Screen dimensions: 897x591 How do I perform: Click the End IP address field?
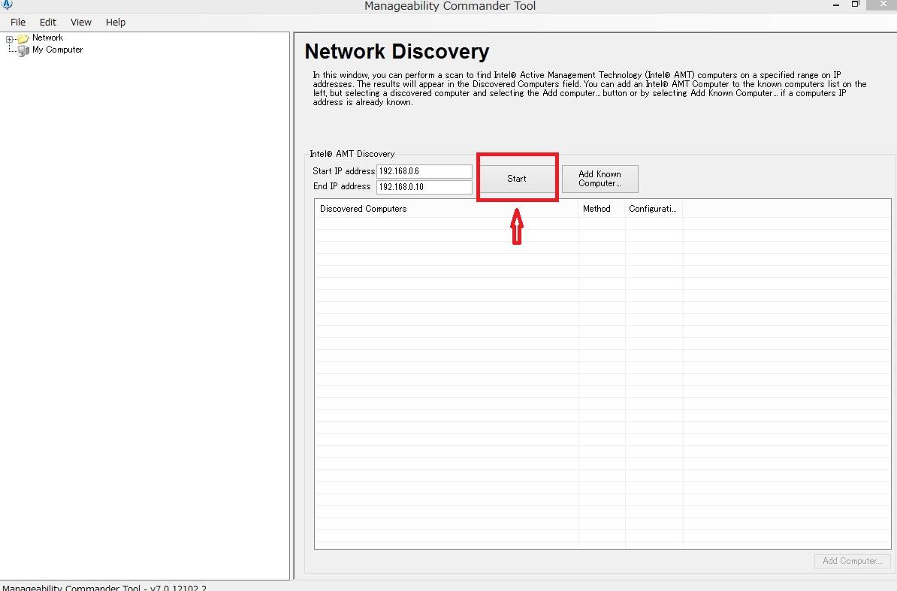point(424,187)
